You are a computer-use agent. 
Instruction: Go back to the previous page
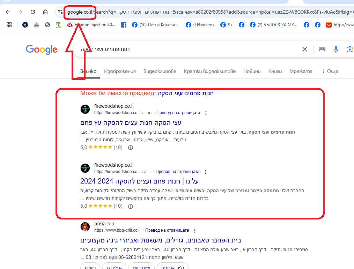pyautogui.click(x=8, y=12)
